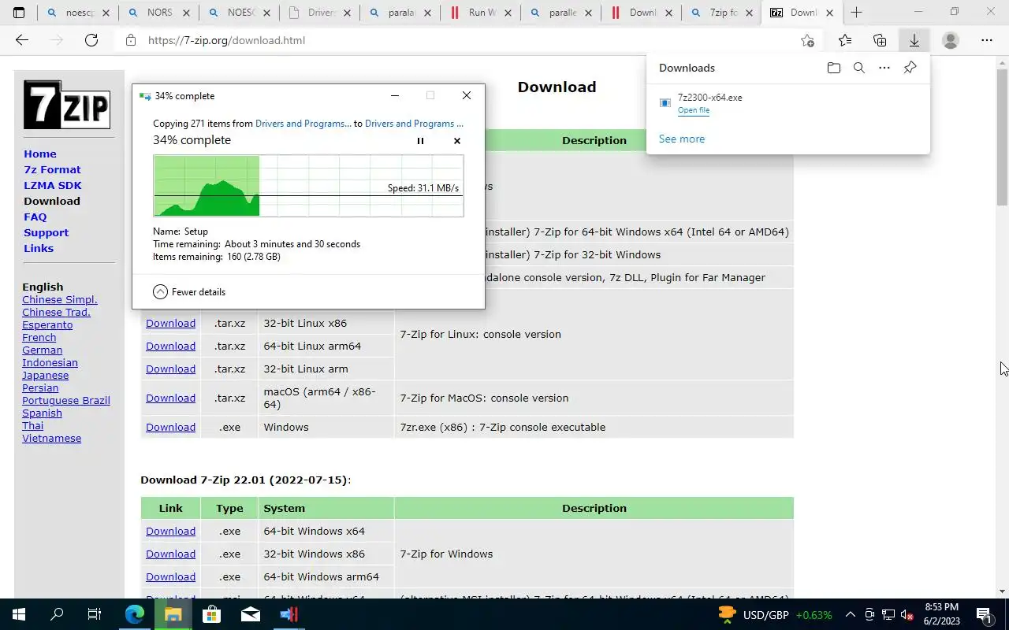1009x630 pixels.
Task: Click the address bar URL
Action: click(227, 40)
